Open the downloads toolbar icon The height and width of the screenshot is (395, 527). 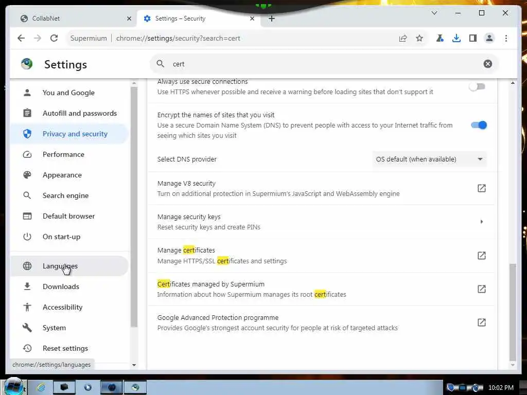[x=456, y=38]
